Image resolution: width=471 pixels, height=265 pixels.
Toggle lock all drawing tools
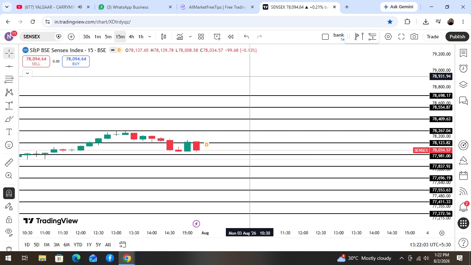[x=9, y=219]
